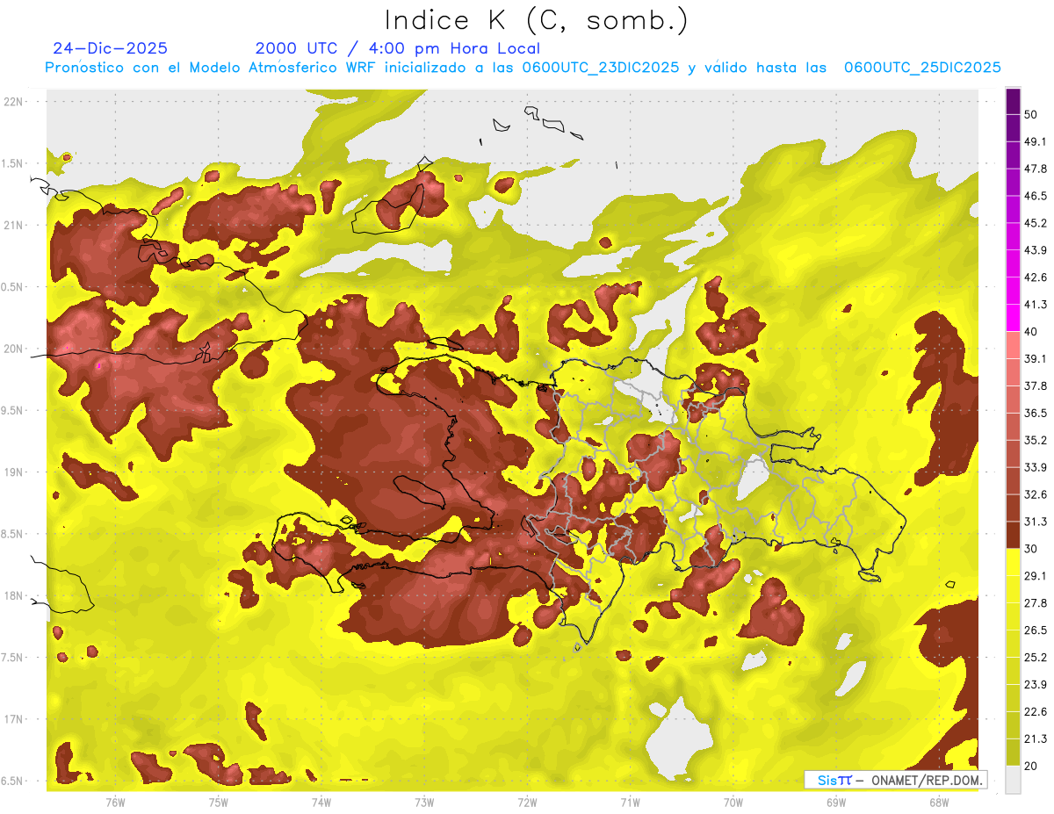Click the "0600UTC_23DIC2025" initialization time text
This screenshot has width=1054, height=814.
pyautogui.click(x=600, y=68)
